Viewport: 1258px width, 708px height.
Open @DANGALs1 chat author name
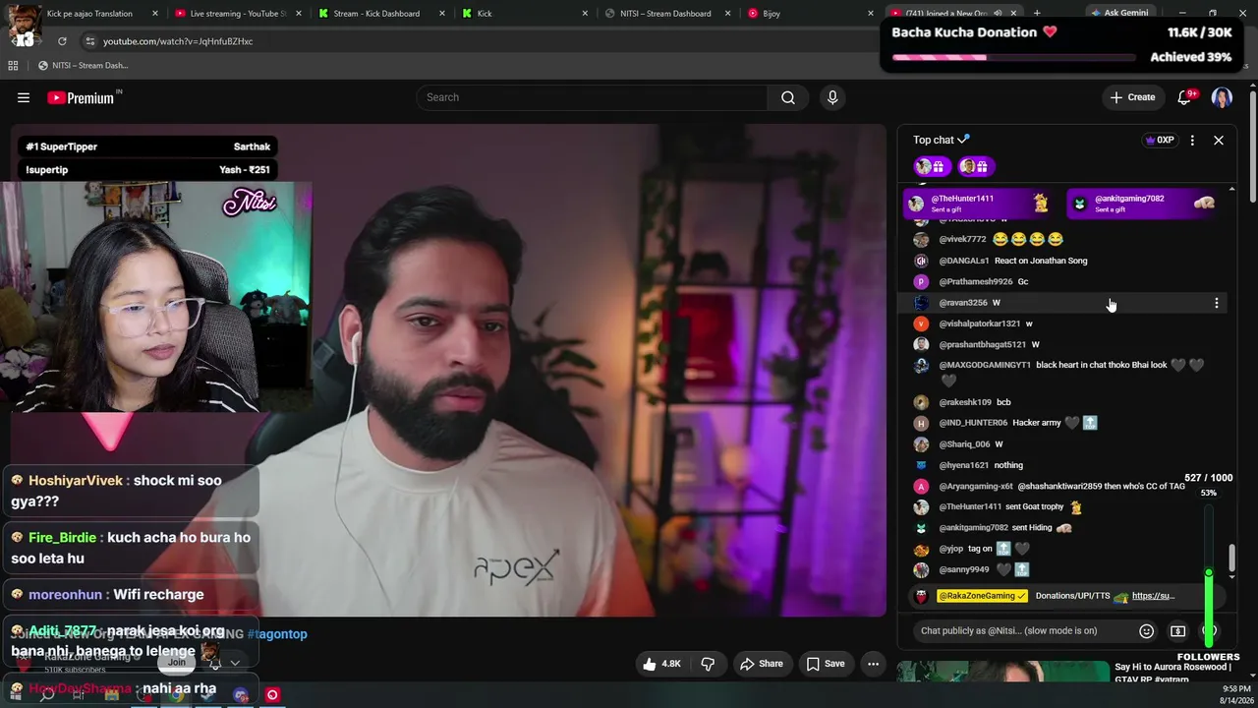coord(963,261)
